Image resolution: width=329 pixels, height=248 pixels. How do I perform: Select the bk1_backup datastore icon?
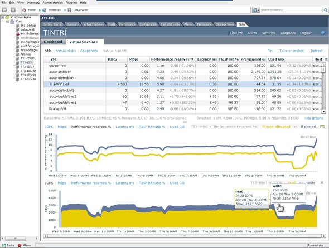(x=17, y=26)
